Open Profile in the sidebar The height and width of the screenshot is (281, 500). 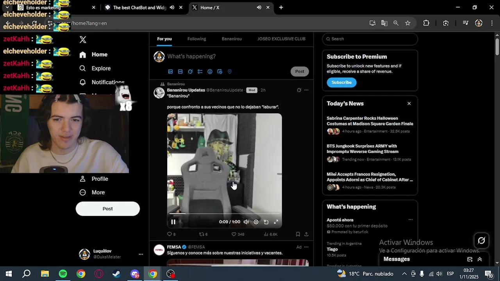[94, 179]
